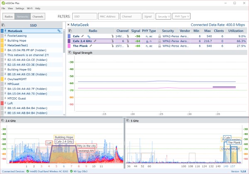Viewport: 249px width, 174px height.
Task: Select the FowlerLeasing network in the list
Action: (x=17, y=35)
